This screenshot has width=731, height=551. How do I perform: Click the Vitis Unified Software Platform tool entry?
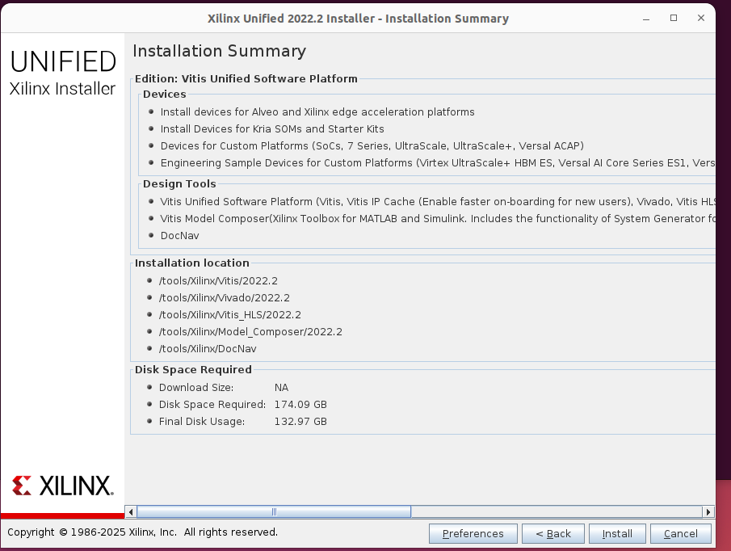tap(437, 201)
